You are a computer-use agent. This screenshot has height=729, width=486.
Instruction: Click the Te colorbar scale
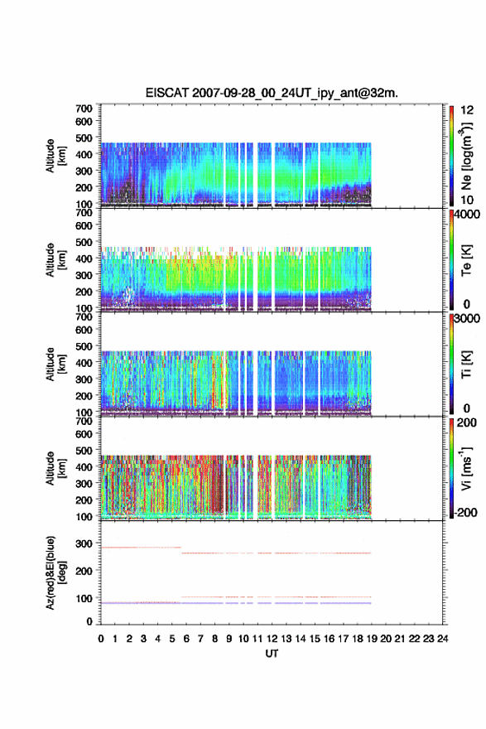click(451, 260)
